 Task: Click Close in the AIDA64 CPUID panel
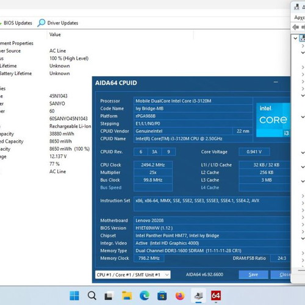(281, 274)
